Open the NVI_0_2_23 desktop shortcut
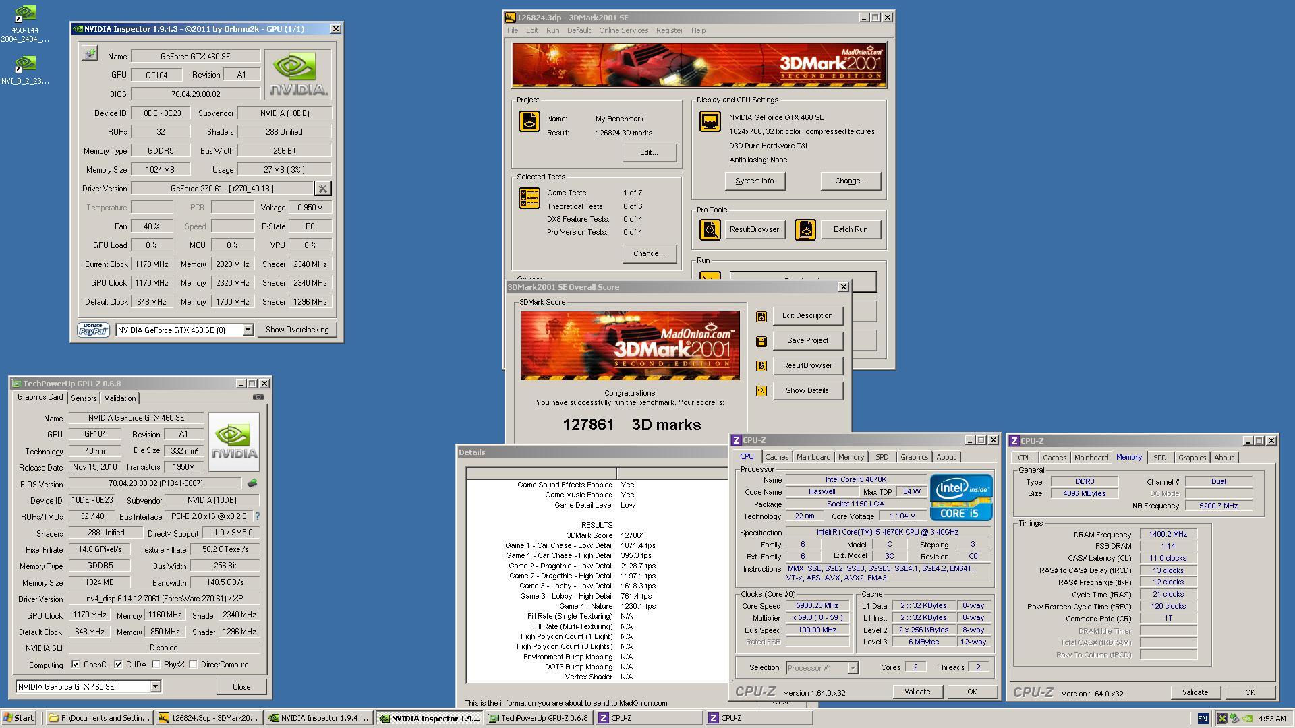 [x=25, y=70]
